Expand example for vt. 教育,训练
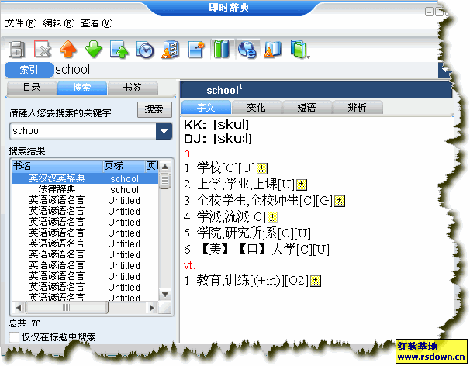Viewport: 470px width, 366px height. (315, 281)
